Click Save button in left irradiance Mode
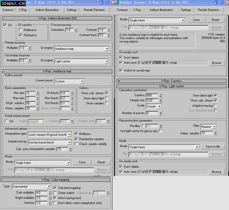 coord(82,162)
